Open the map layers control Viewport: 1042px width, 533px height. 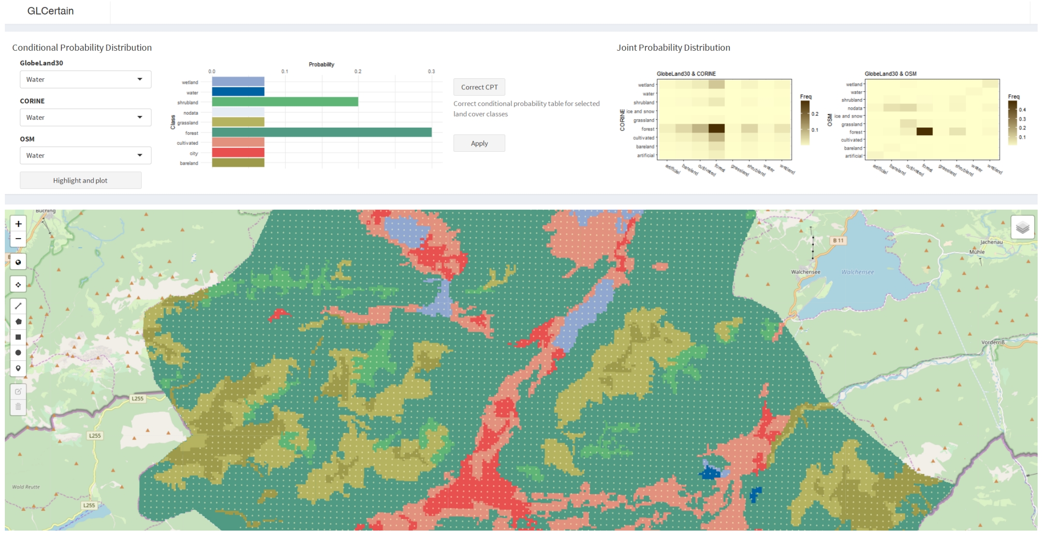point(1022,228)
